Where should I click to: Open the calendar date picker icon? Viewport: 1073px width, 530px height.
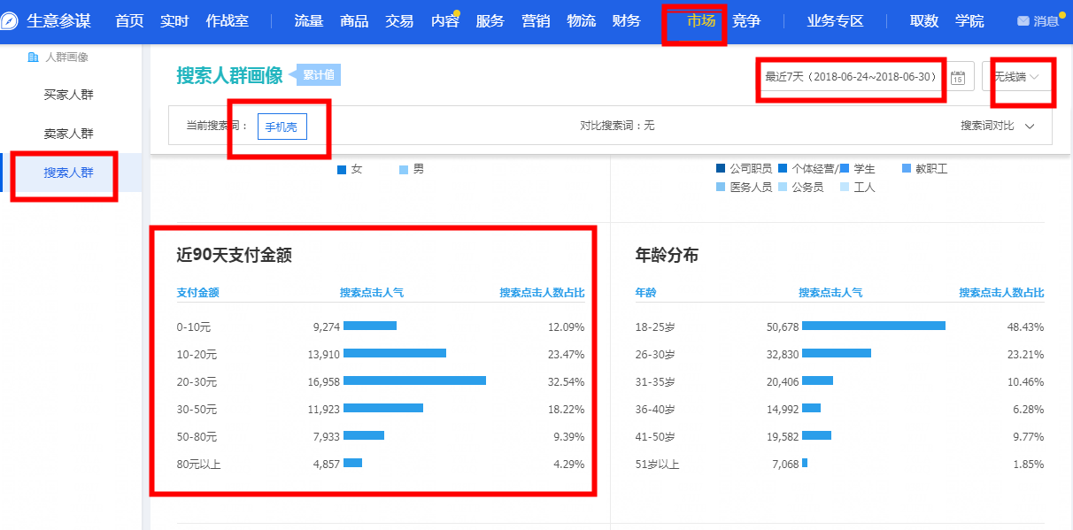[958, 77]
